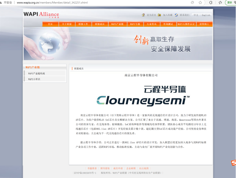
Task: Click the Clourneysemi company logo image
Action: click(143, 96)
